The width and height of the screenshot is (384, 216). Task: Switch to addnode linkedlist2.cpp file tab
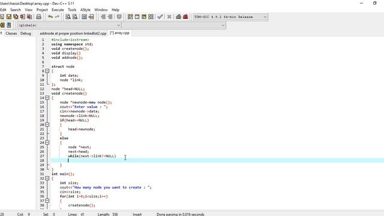73,34
